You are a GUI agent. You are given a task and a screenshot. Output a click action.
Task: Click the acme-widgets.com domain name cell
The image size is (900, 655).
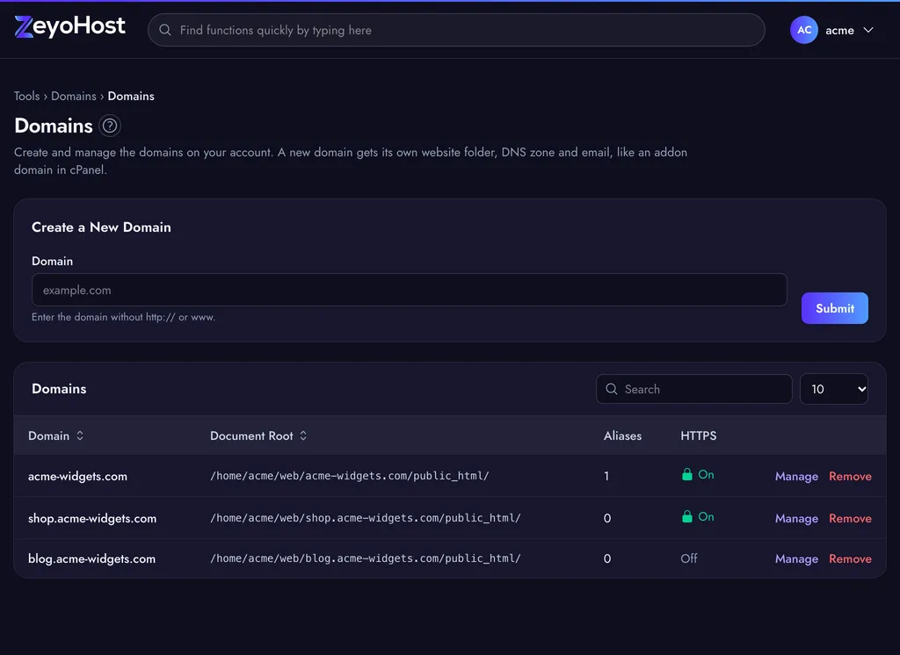77,476
